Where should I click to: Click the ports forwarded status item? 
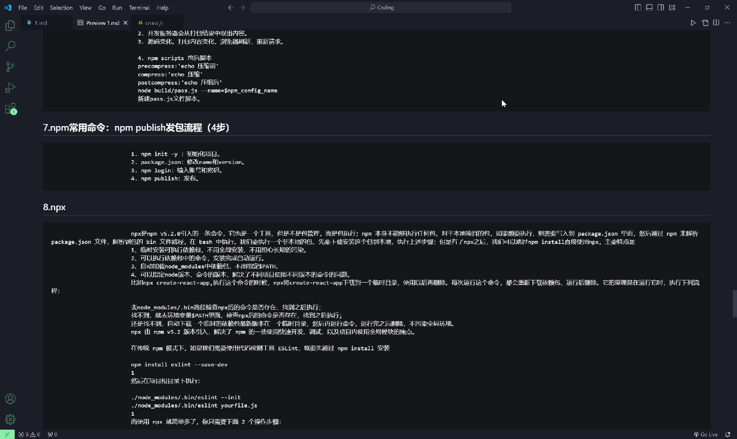point(52,435)
